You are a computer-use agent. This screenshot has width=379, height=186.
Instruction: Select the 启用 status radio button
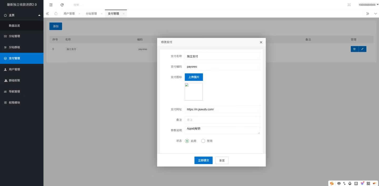(x=187, y=141)
